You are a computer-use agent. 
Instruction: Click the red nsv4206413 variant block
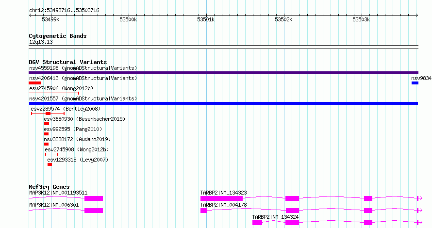[35, 83]
